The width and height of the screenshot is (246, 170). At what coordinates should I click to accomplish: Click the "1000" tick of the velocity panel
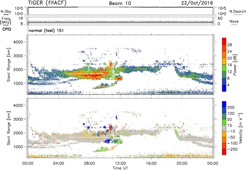point(18,147)
